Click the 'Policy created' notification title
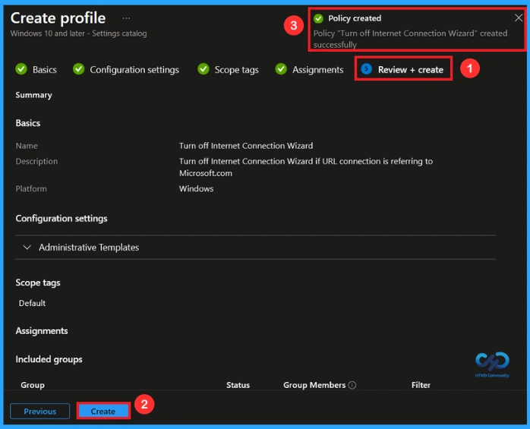530x429 pixels. (355, 18)
